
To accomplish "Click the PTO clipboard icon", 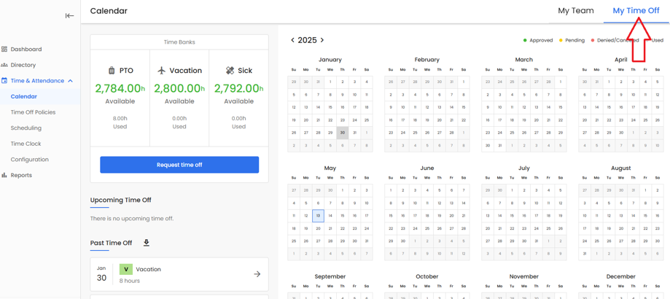I will point(112,71).
